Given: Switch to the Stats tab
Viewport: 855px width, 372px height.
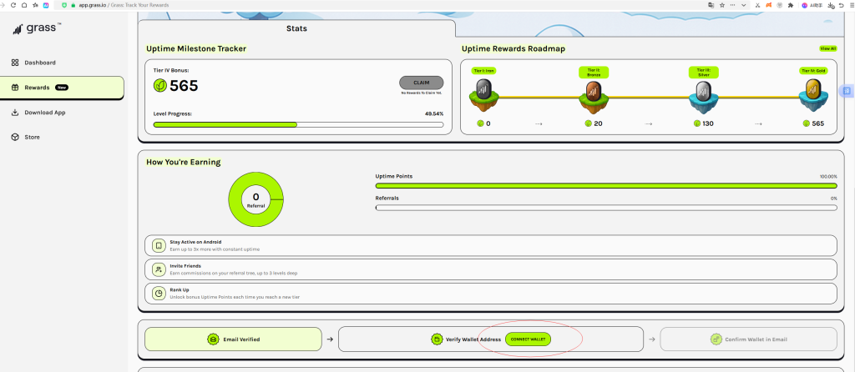Looking at the screenshot, I should 296,28.
